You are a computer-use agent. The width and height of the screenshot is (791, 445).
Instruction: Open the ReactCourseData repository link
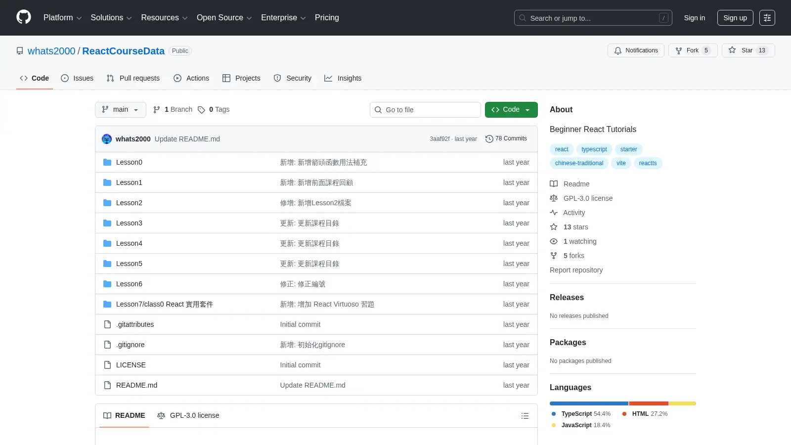123,51
